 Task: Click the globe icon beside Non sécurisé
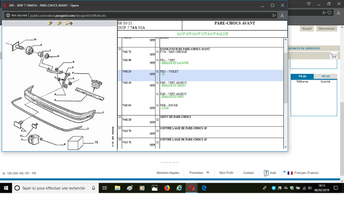[x=8, y=15]
